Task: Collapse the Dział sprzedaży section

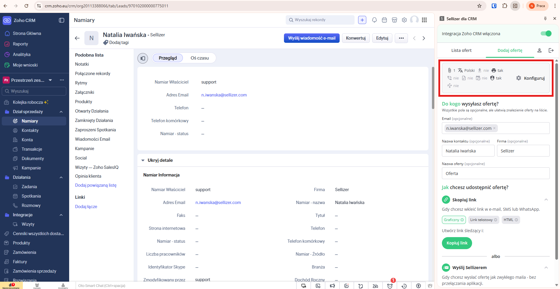Action: tap(61, 112)
